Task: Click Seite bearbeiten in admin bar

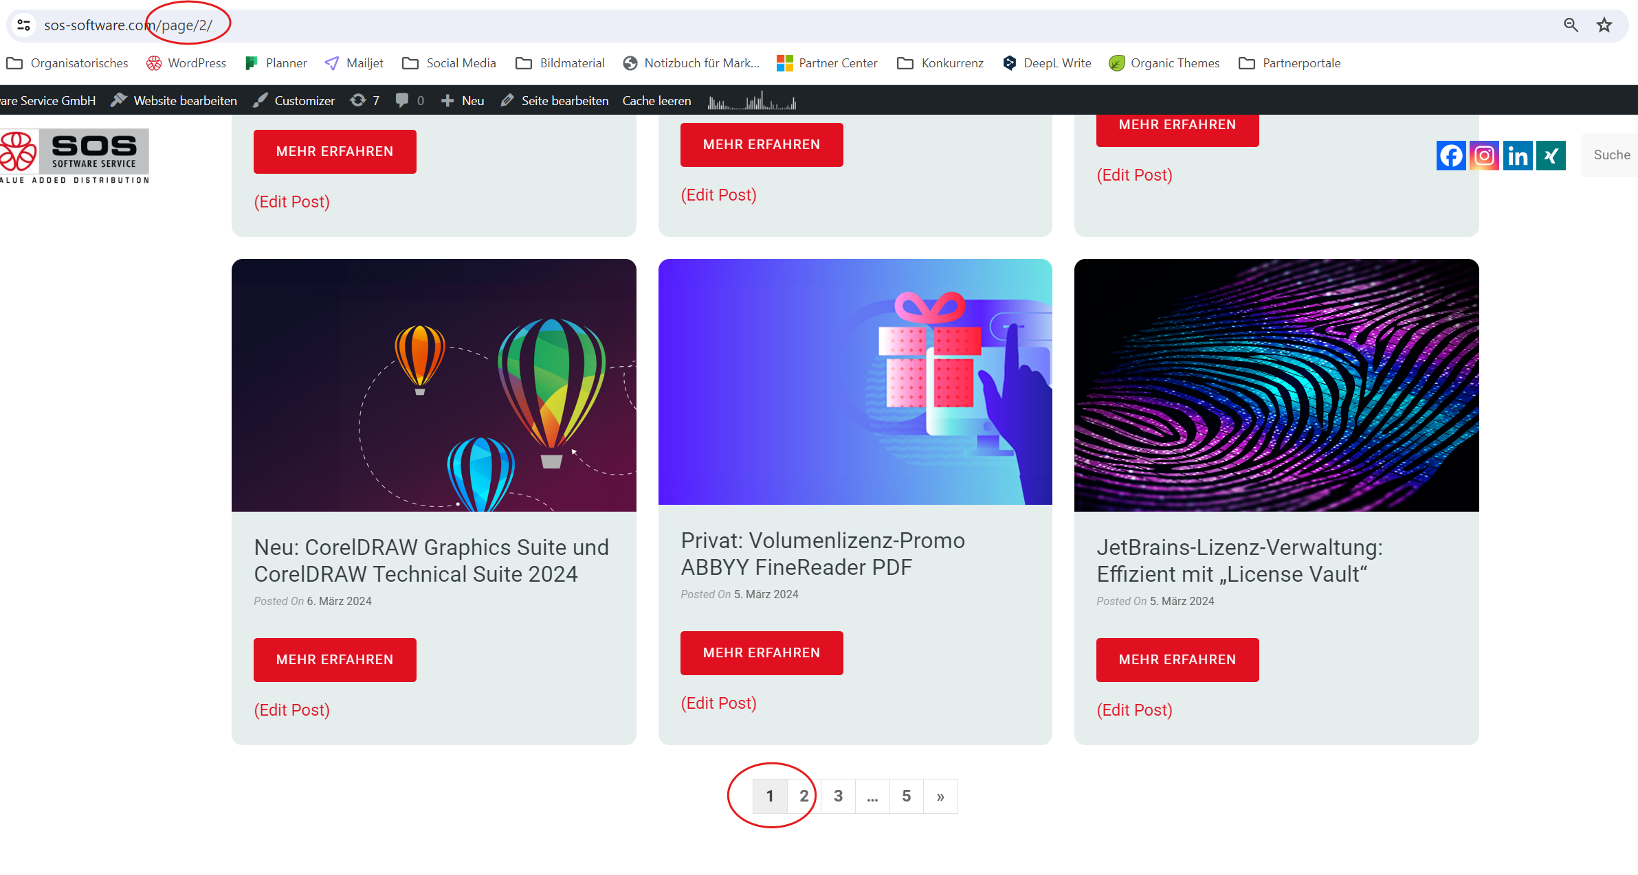Action: (555, 101)
